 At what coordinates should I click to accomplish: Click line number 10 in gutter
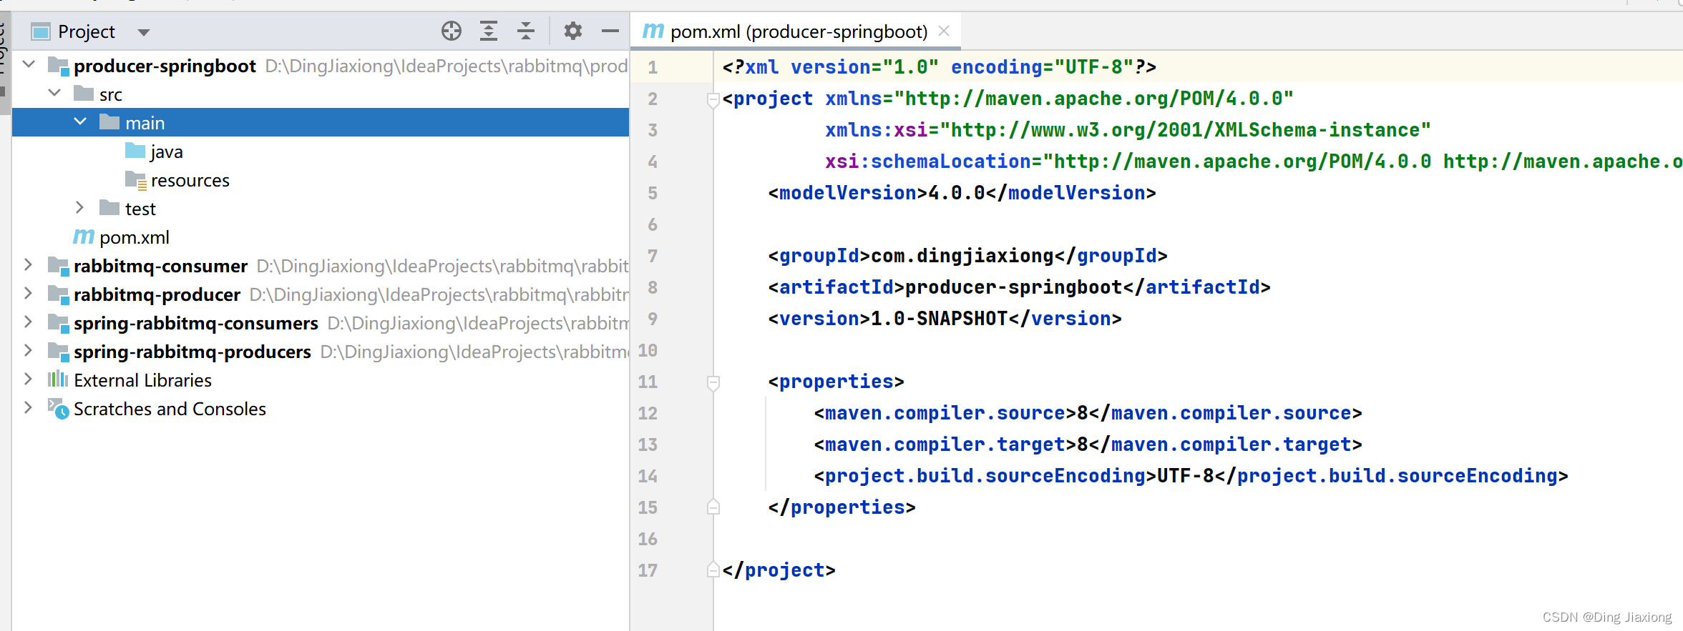648,350
